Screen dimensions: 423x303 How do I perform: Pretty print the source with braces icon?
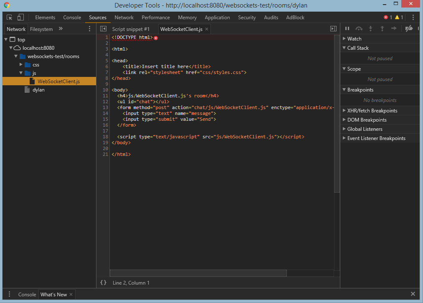[103, 283]
